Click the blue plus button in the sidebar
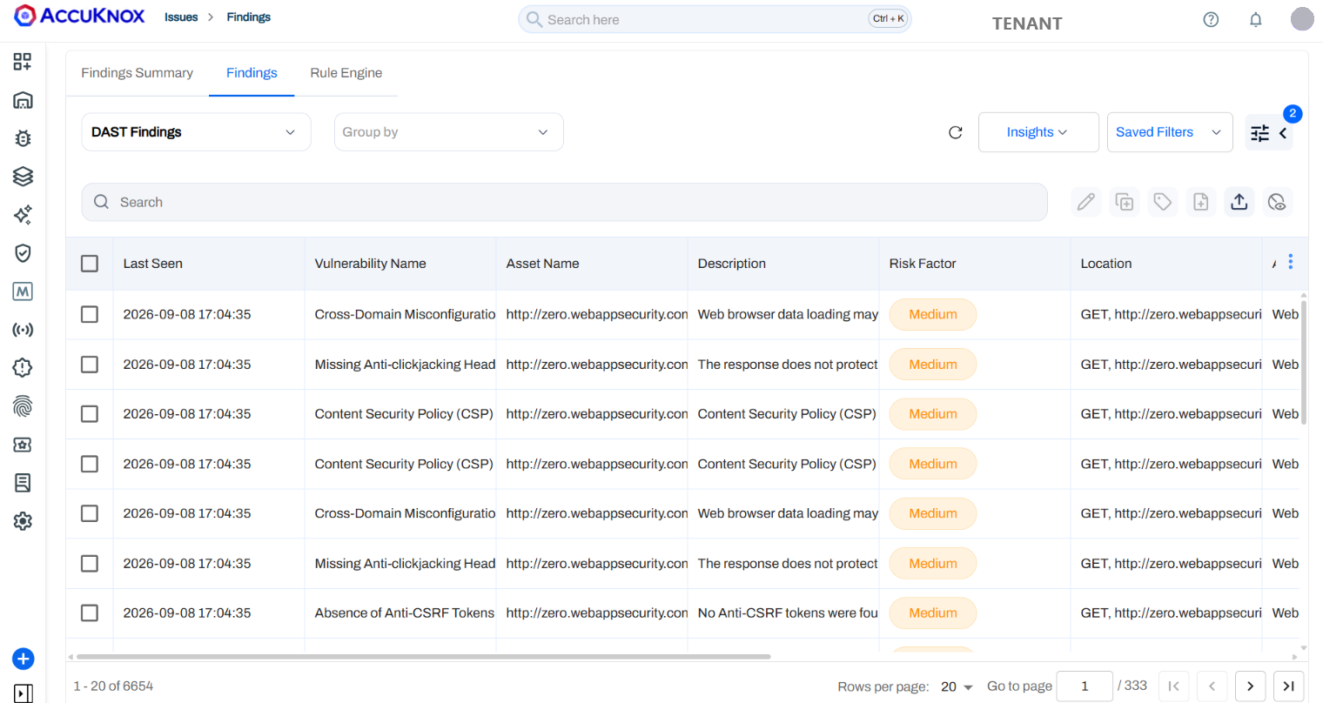Image resolution: width=1323 pixels, height=703 pixels. [x=24, y=659]
